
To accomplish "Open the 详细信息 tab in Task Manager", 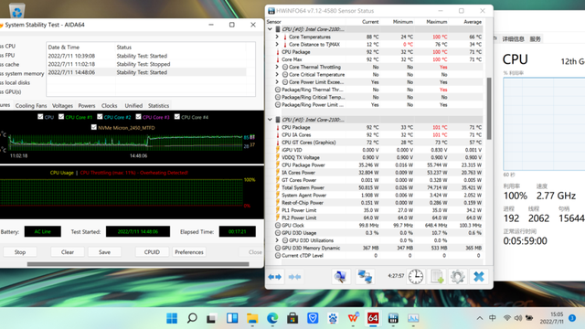I will [x=513, y=38].
